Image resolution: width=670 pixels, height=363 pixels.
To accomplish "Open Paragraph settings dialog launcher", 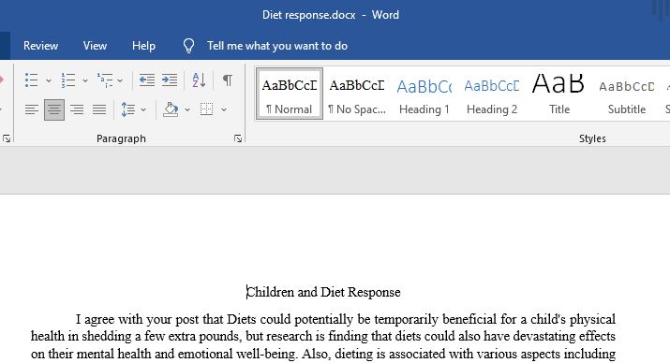I will point(238,138).
